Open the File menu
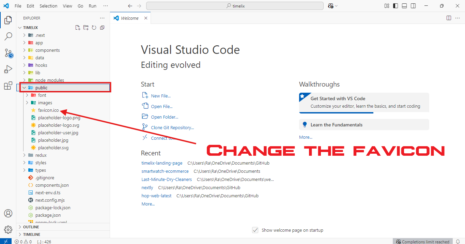Viewport: 465px width, 244px height. pyautogui.click(x=18, y=6)
